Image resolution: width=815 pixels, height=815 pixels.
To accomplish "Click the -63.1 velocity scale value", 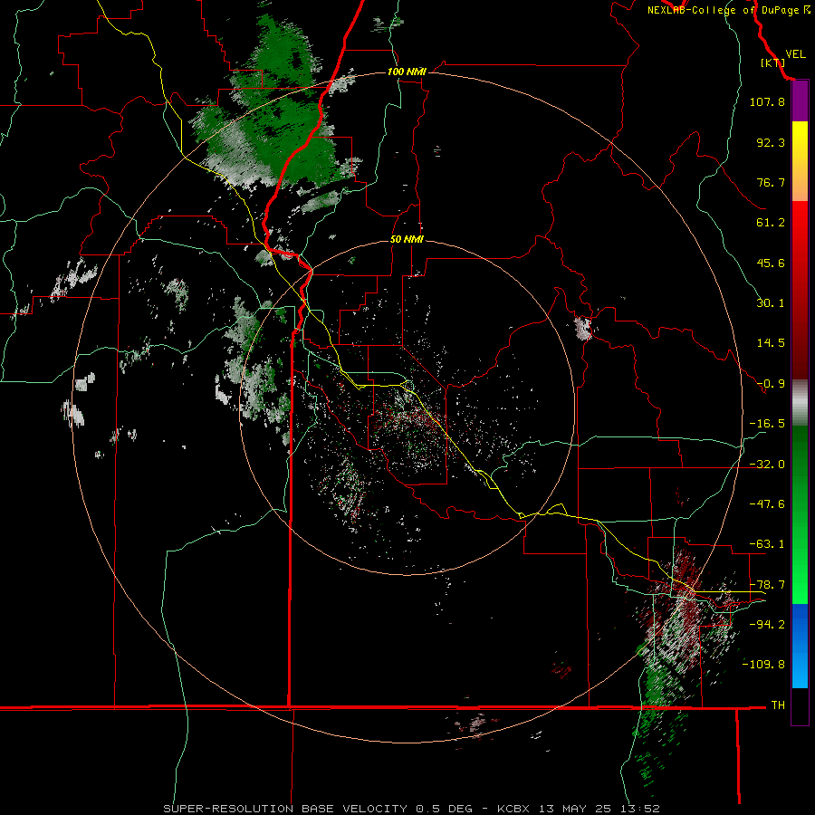I will click(x=767, y=544).
